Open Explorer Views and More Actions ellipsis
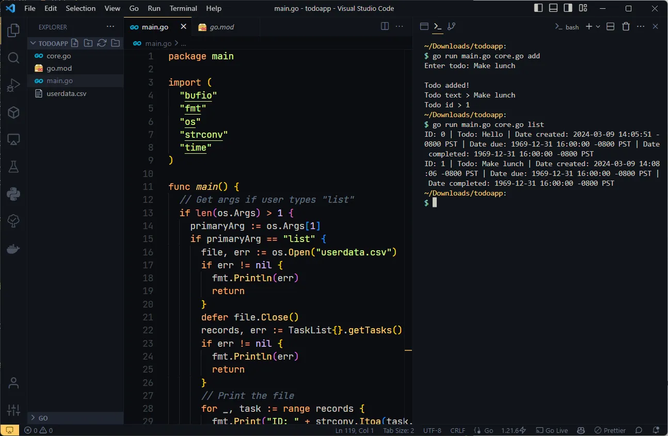This screenshot has width=668, height=436. pos(110,27)
